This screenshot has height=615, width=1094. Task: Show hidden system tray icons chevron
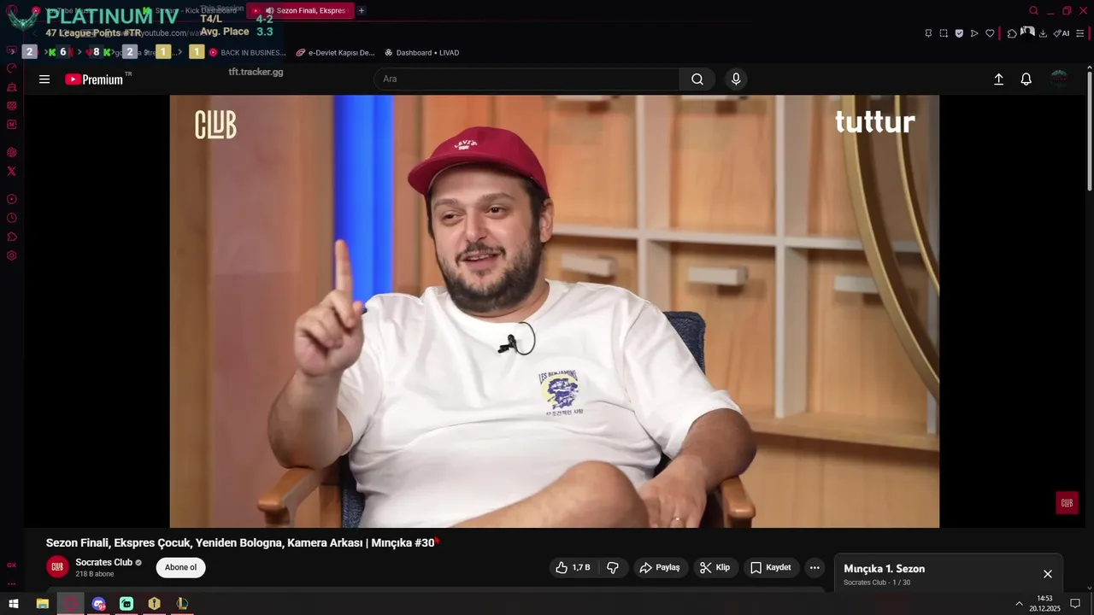pos(1019,604)
